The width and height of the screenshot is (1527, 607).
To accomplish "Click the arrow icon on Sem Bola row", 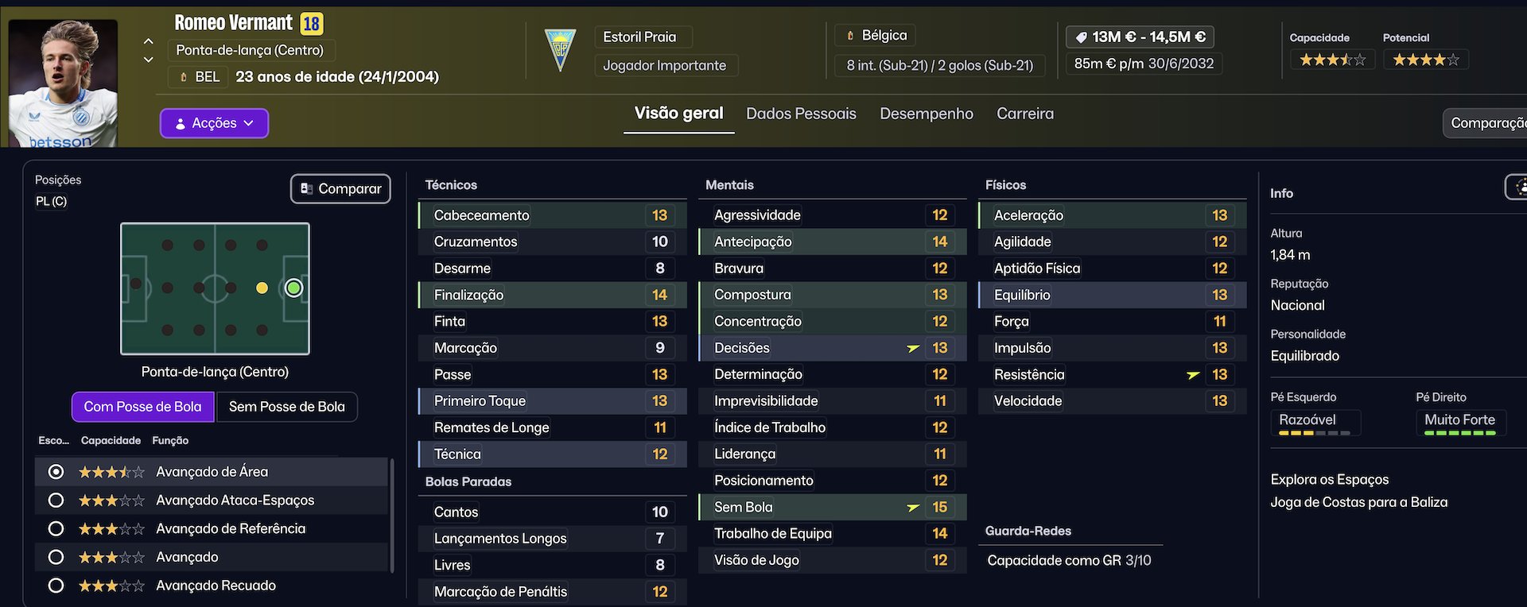I will coord(913,508).
